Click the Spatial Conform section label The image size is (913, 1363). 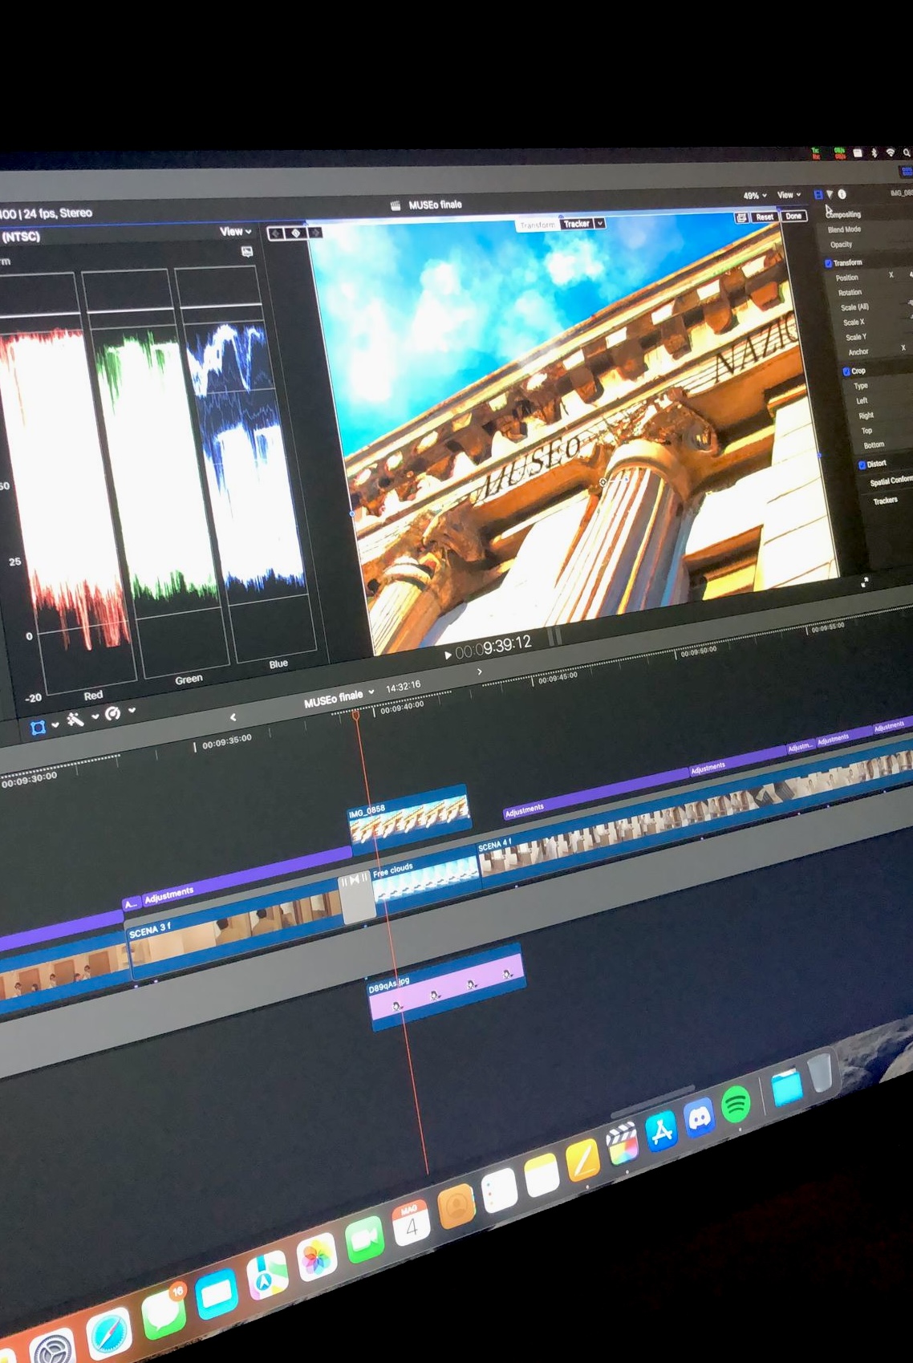(891, 481)
